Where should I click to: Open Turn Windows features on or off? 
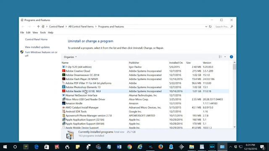click(41, 54)
